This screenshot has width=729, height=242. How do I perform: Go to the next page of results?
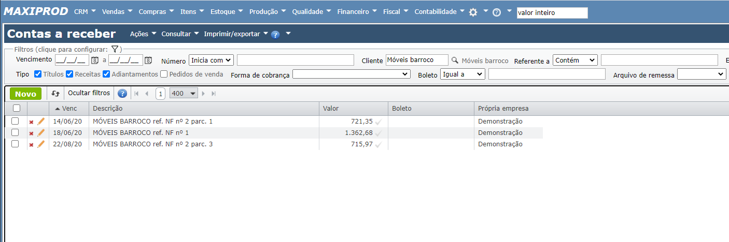click(203, 94)
